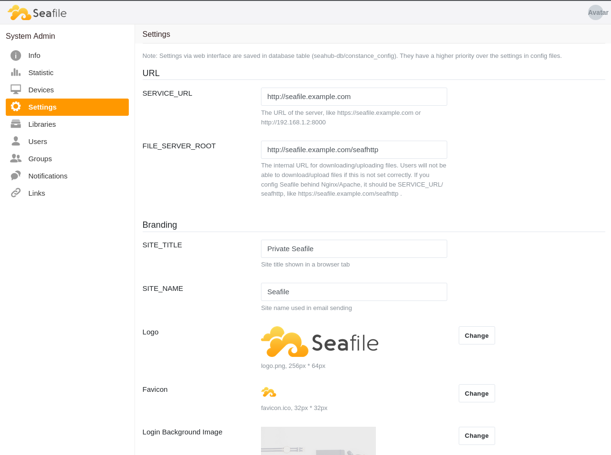Image resolution: width=611 pixels, height=455 pixels.
Task: Click the Libraries drawer icon
Action: pos(16,124)
